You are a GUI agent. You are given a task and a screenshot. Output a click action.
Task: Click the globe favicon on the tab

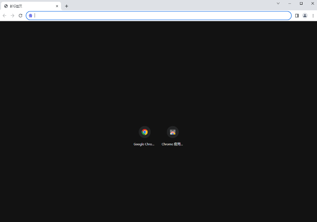pos(6,6)
